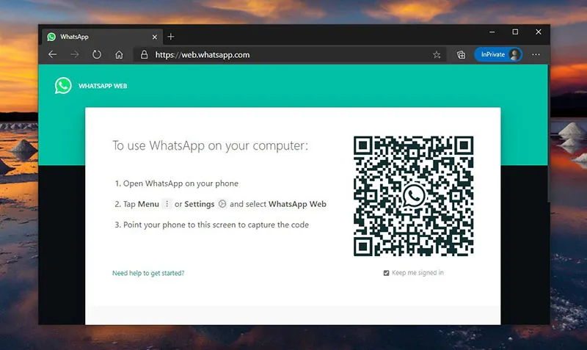587x350 pixels.
Task: Click the Settings gear icon in step 2
Action: [x=222, y=204]
